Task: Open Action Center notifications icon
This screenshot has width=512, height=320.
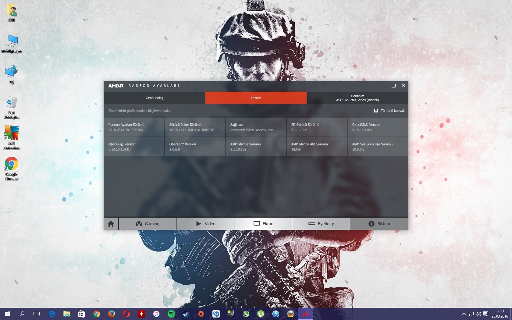Action: coord(486,314)
